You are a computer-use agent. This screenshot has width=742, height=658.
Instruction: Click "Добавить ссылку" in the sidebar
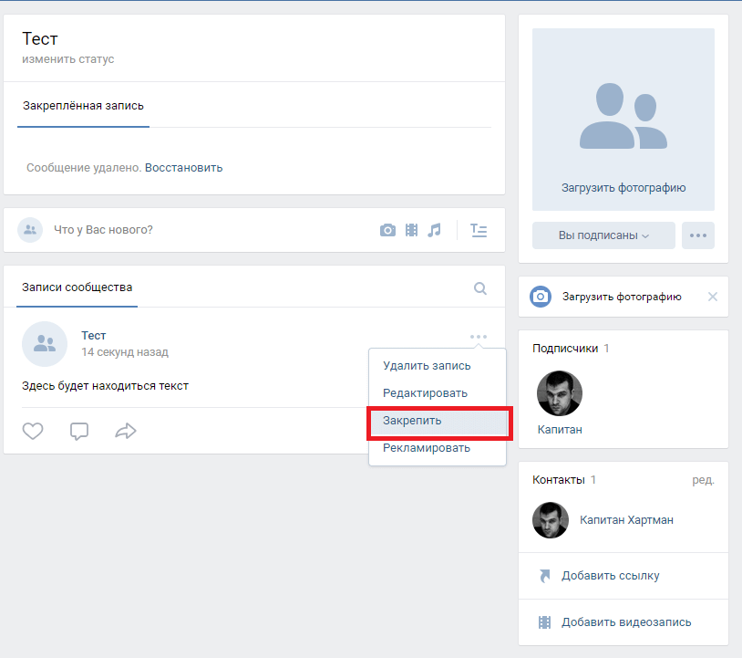coord(610,576)
